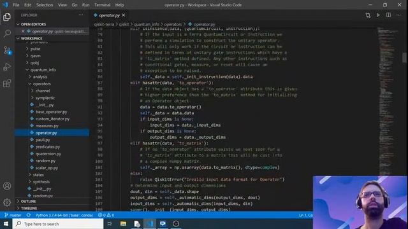
Task: Open editor More Actions ellipsis
Action: tap(398, 15)
